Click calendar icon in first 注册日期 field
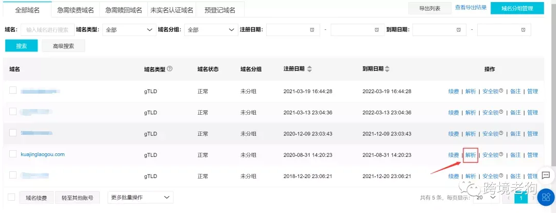 point(312,30)
